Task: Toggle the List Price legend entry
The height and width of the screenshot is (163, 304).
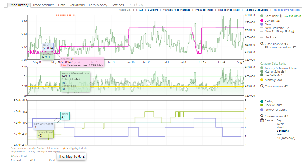Action: [x=271, y=37]
